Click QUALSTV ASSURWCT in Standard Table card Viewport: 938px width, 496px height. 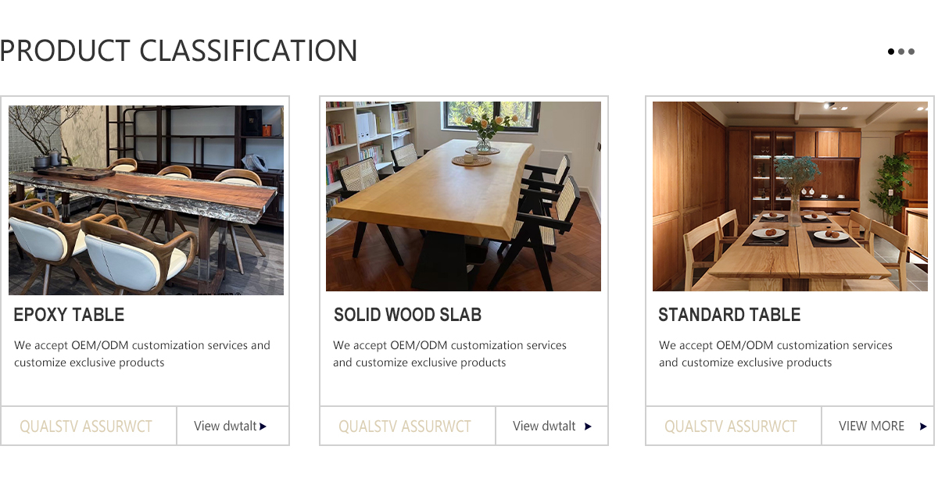(731, 426)
